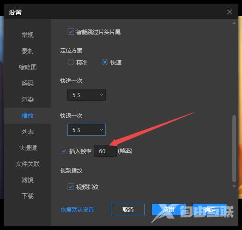This screenshot has height=230, width=242.
Task: Toggle the 视频指纹 checkbox
Action: [x=71, y=187]
